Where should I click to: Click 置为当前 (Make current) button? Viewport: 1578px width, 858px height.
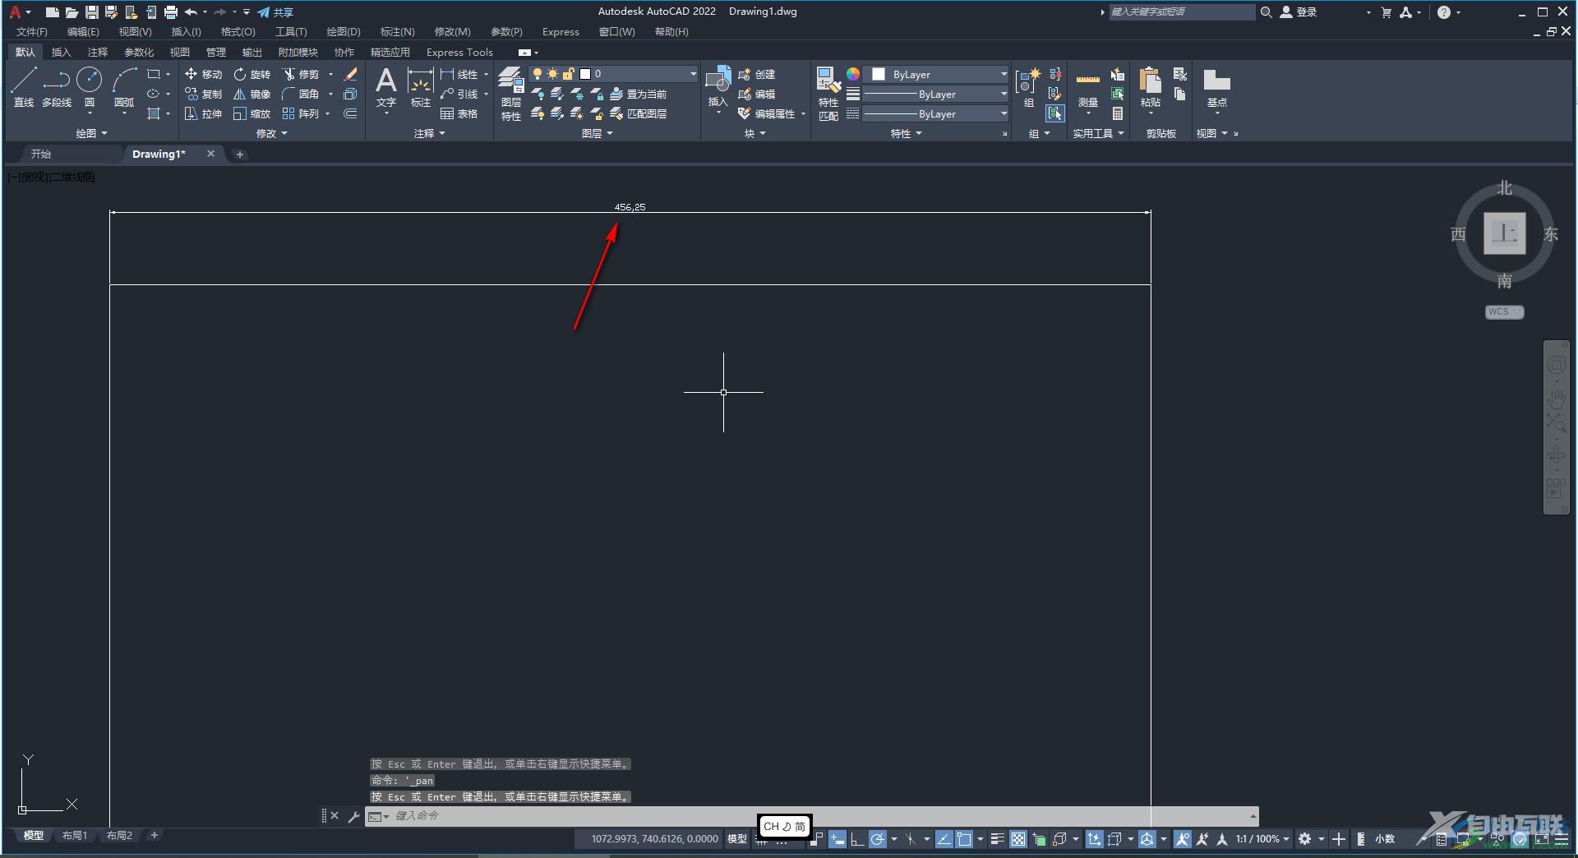click(638, 94)
